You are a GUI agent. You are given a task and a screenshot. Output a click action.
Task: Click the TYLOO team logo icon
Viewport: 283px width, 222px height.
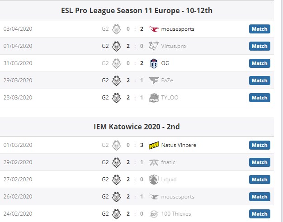(x=154, y=98)
